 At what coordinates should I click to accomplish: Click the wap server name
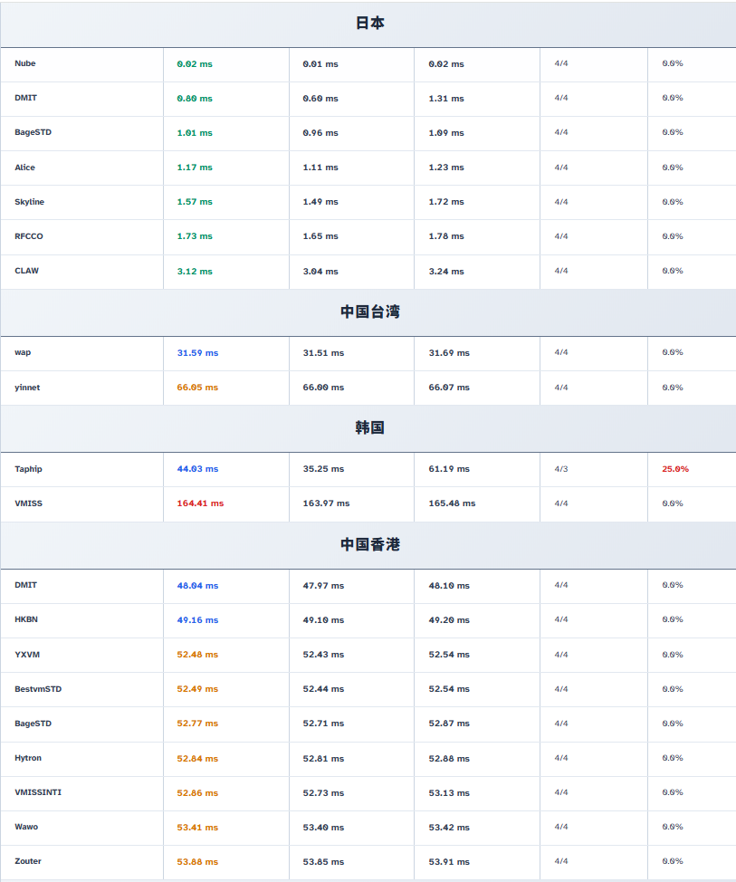tap(23, 352)
